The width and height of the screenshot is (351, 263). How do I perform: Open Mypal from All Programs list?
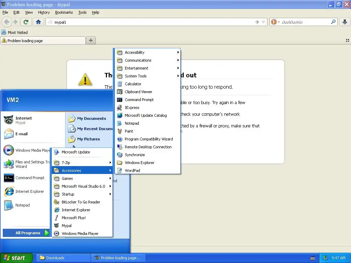point(82,226)
